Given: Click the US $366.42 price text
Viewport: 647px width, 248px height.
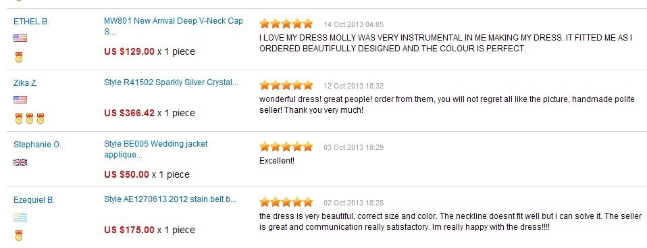Looking at the screenshot, I should (x=129, y=113).
